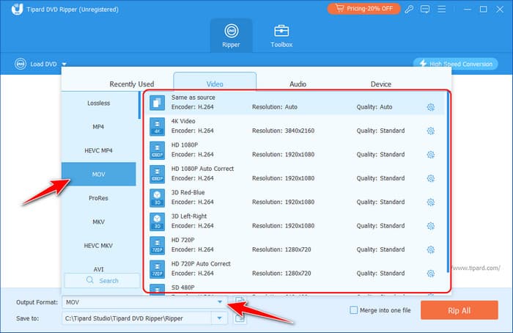Choose HD 1080P preset icon
Viewport: 513px width, 333px height.
point(157,150)
